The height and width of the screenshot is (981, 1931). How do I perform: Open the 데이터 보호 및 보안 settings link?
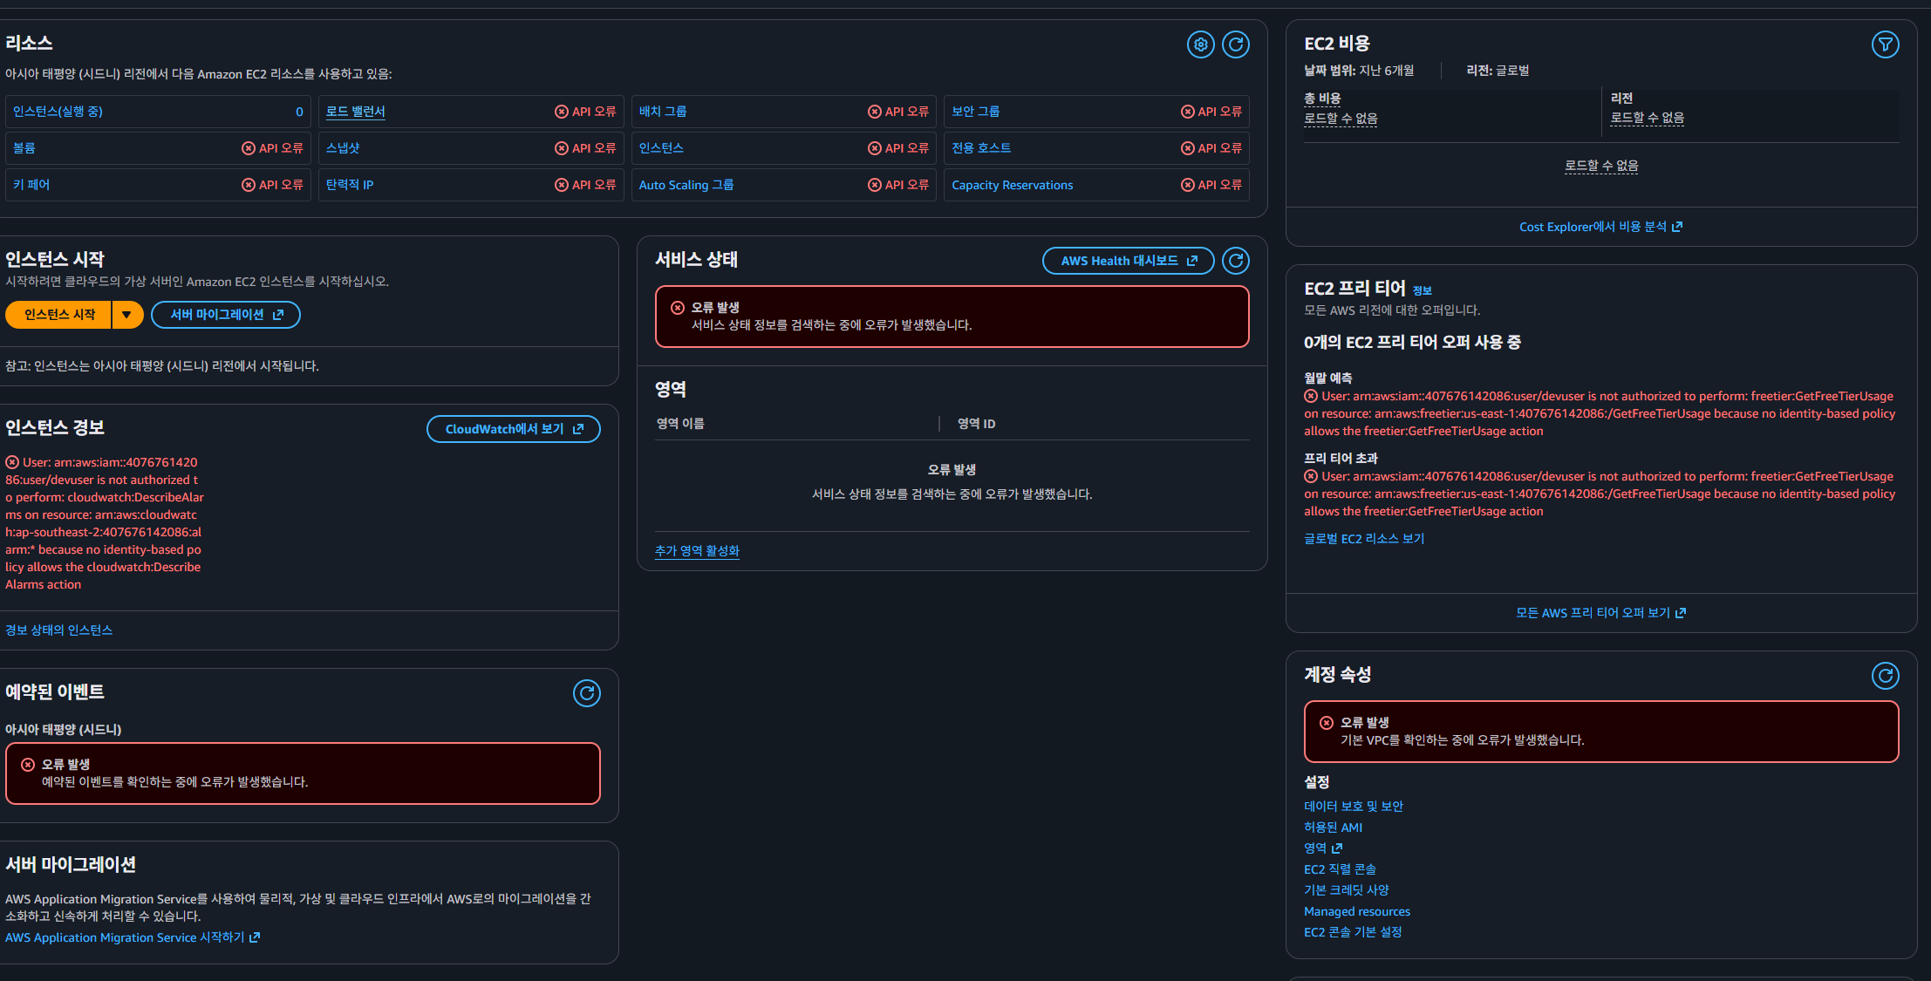tap(1354, 807)
